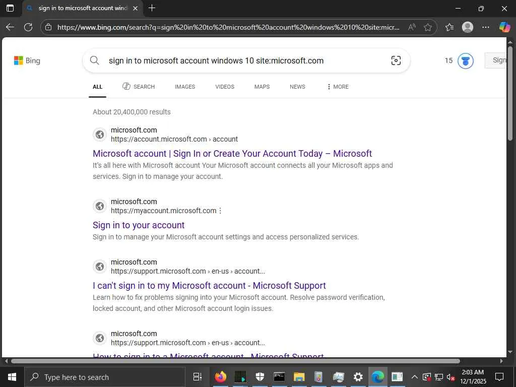
Task: Select the ALL results tab
Action: click(x=97, y=87)
